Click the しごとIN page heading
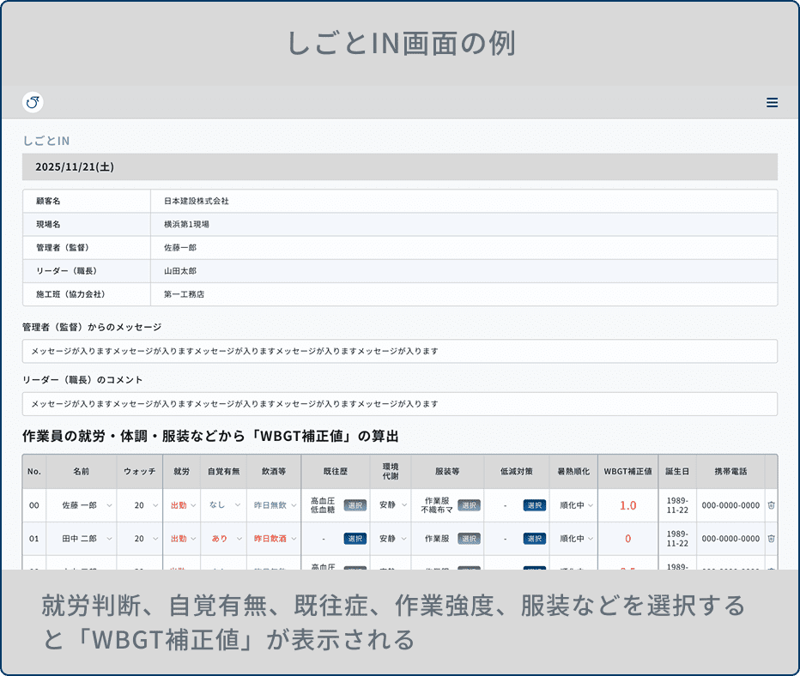The width and height of the screenshot is (800, 676). pyautogui.click(x=35, y=140)
